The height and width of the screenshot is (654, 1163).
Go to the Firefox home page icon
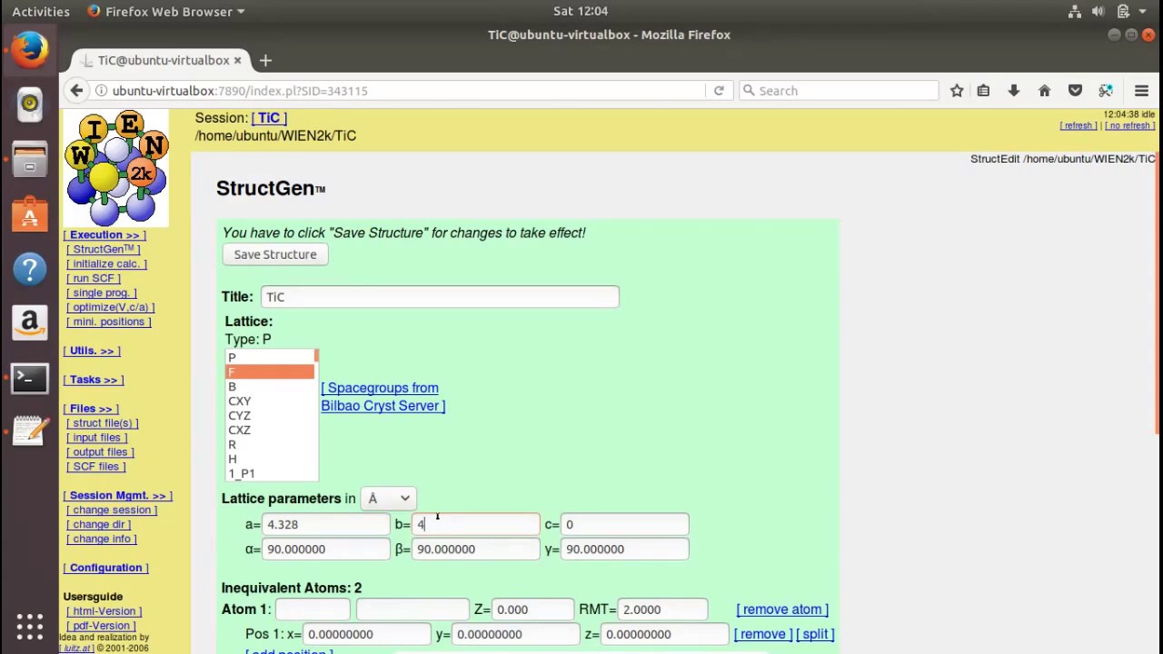(1044, 91)
